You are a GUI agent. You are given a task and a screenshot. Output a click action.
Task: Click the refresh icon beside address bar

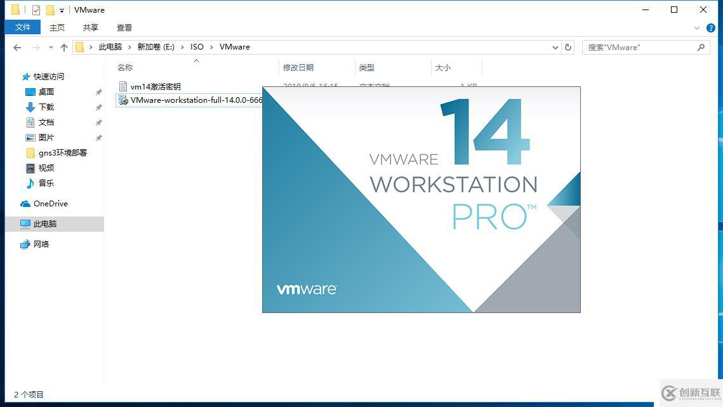point(568,47)
